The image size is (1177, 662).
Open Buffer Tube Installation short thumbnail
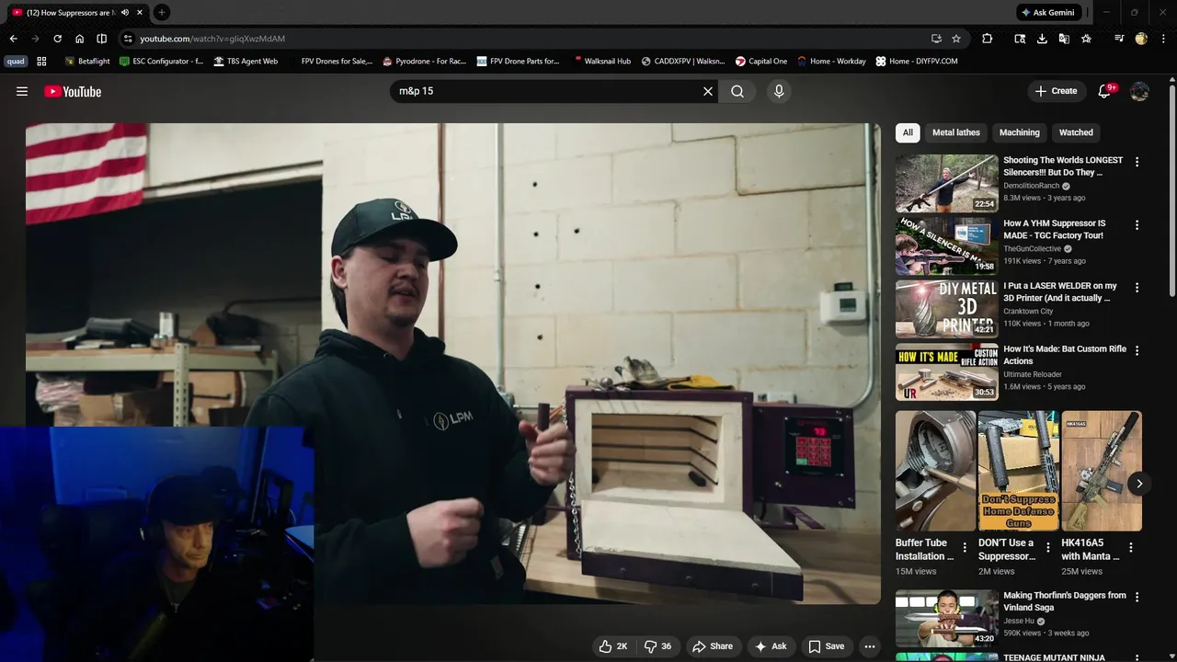click(935, 471)
